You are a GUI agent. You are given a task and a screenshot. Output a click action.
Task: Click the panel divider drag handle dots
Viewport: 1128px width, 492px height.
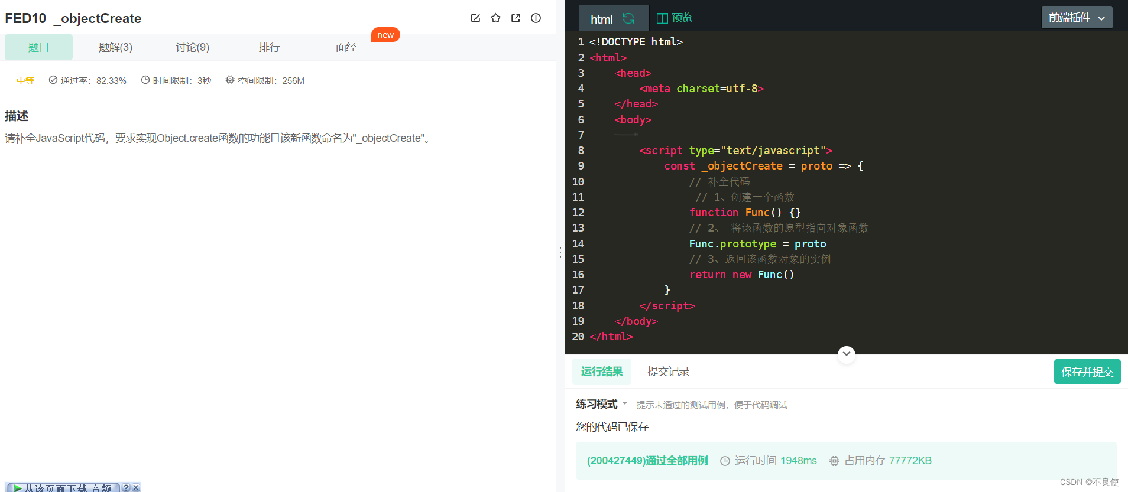pos(560,252)
